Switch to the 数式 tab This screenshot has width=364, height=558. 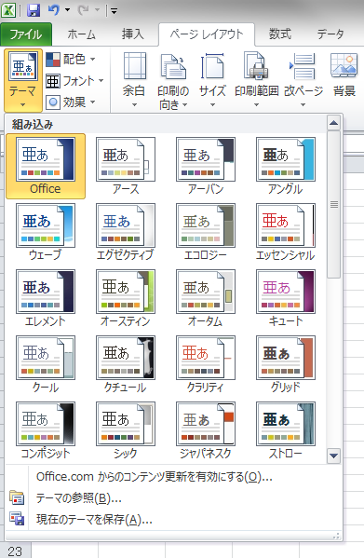(280, 34)
